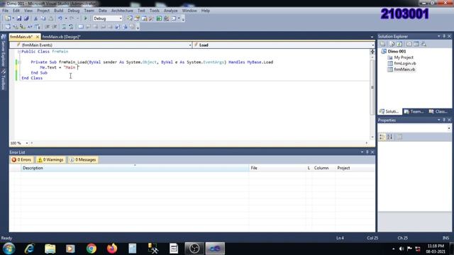Toggle the 0 Messages filter

click(83, 159)
